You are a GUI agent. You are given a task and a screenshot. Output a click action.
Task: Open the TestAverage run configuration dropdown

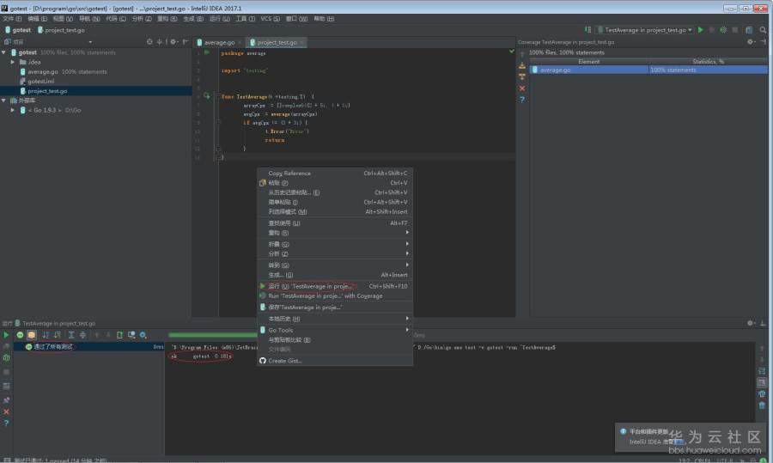(646, 30)
